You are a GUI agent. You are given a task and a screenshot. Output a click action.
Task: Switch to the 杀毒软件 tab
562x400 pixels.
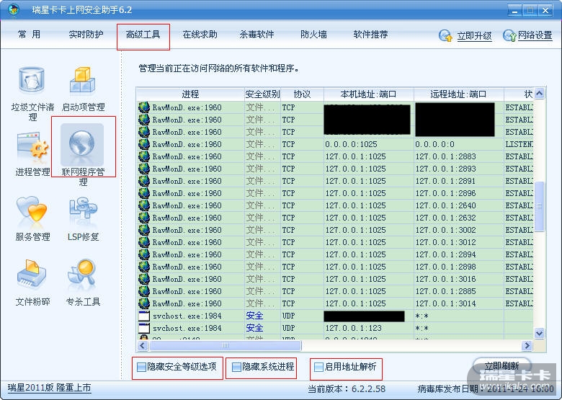point(257,35)
